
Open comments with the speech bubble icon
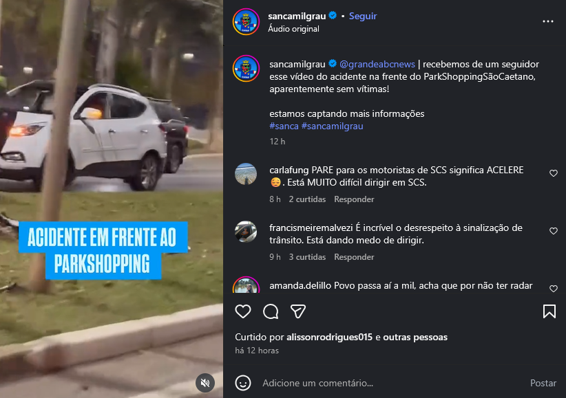tap(271, 311)
